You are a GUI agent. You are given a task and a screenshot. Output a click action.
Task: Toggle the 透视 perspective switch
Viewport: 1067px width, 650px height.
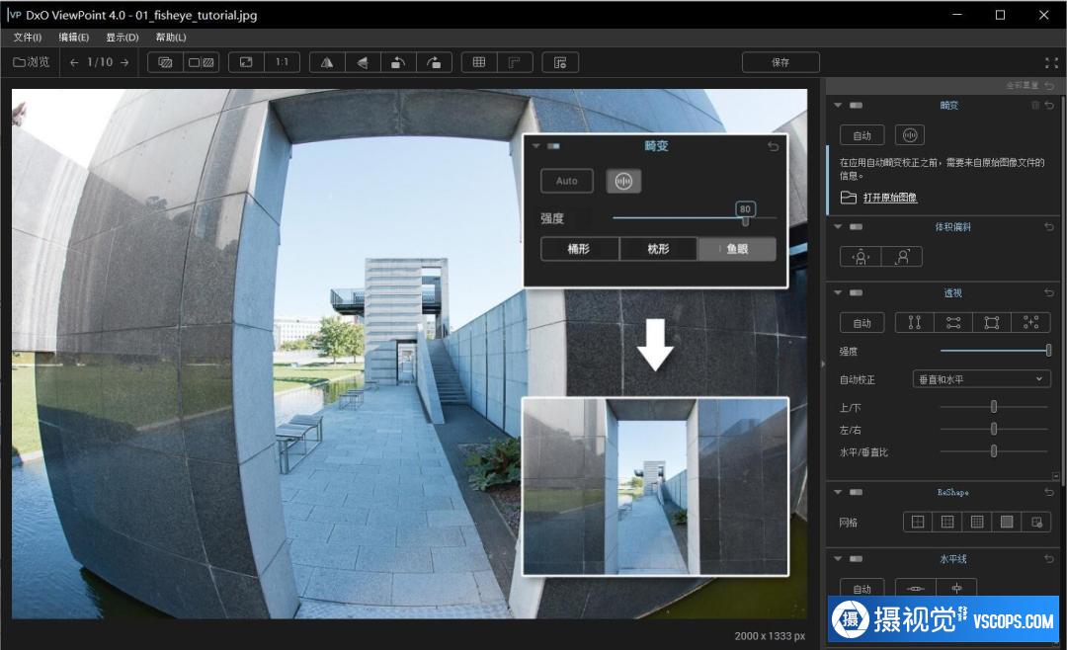856,292
